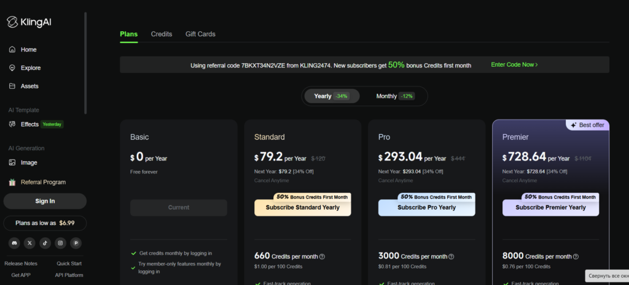
Task: Click help icon beside 3000 Credits per month
Action: click(451, 257)
